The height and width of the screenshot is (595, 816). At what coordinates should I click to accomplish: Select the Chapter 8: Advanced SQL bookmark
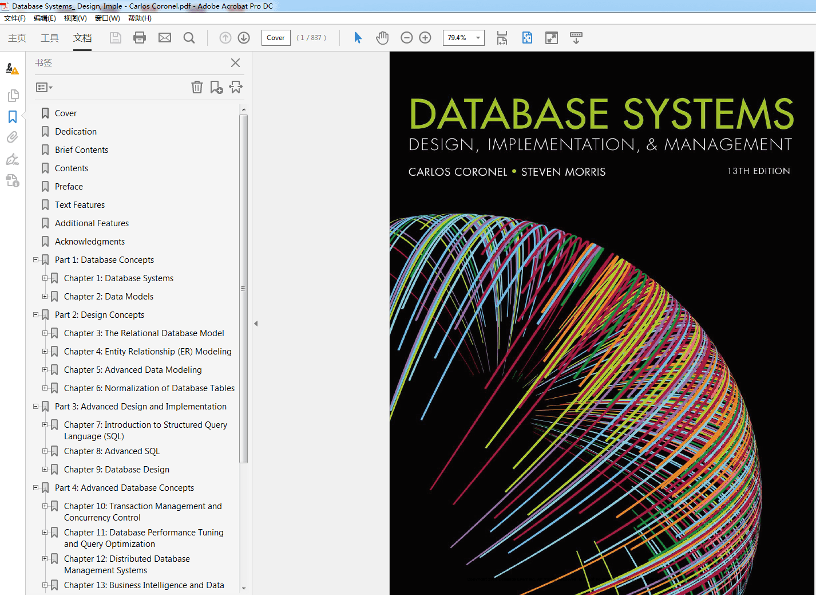coord(111,451)
